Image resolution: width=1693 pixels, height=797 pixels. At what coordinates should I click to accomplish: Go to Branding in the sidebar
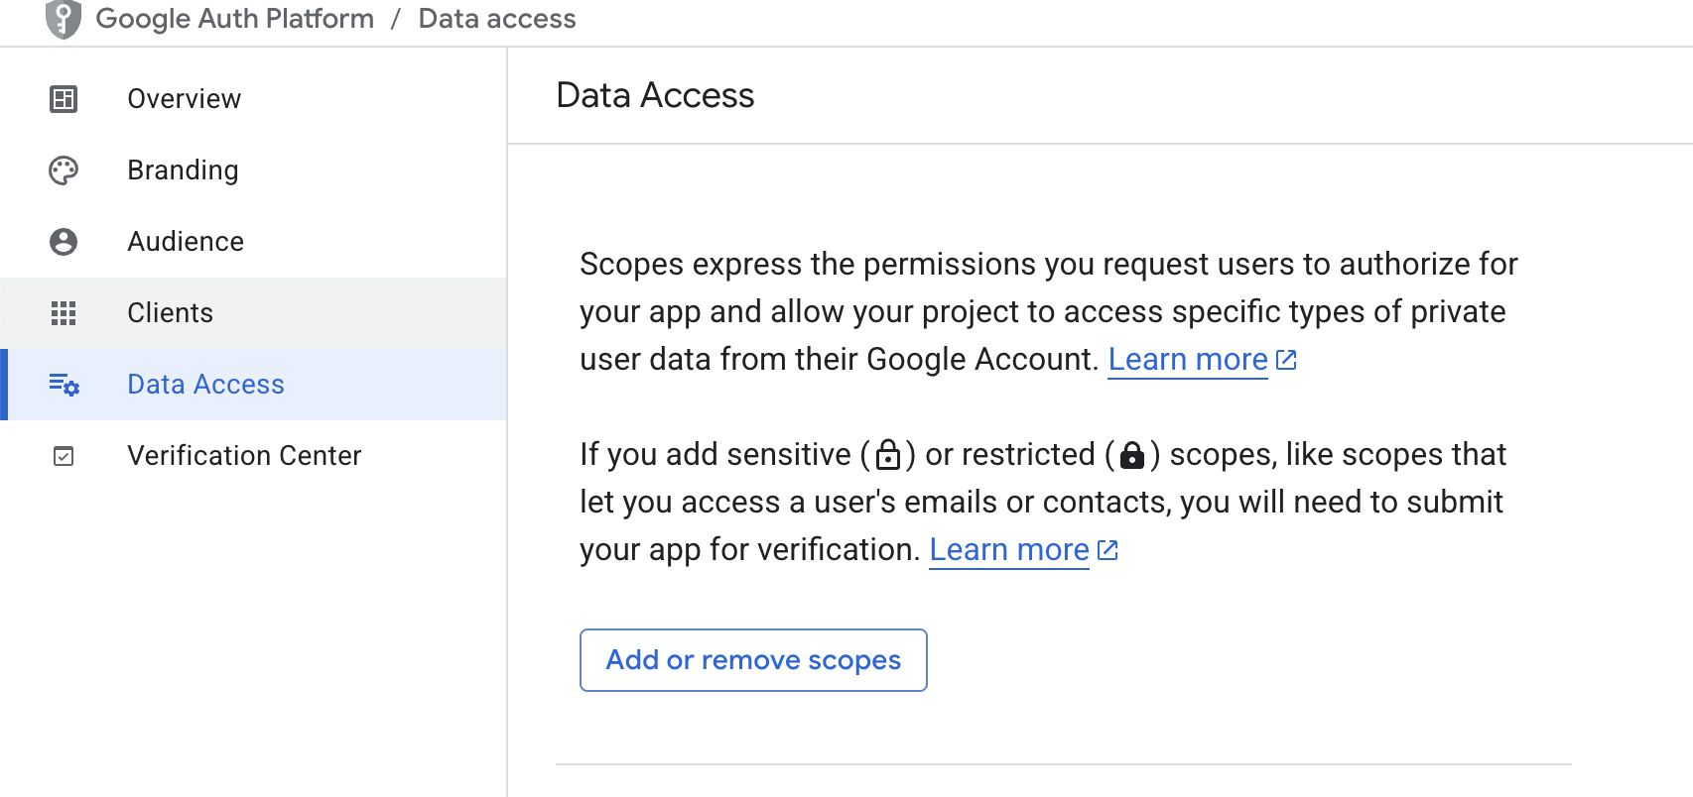[x=184, y=171]
